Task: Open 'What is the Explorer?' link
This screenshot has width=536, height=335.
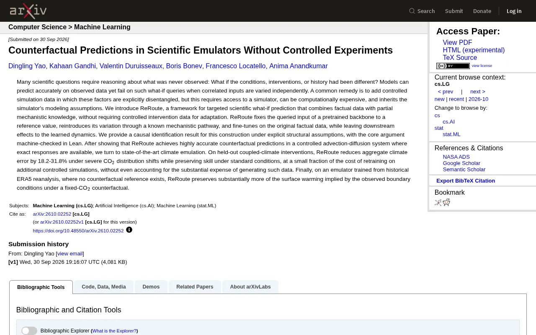Action: [114, 331]
